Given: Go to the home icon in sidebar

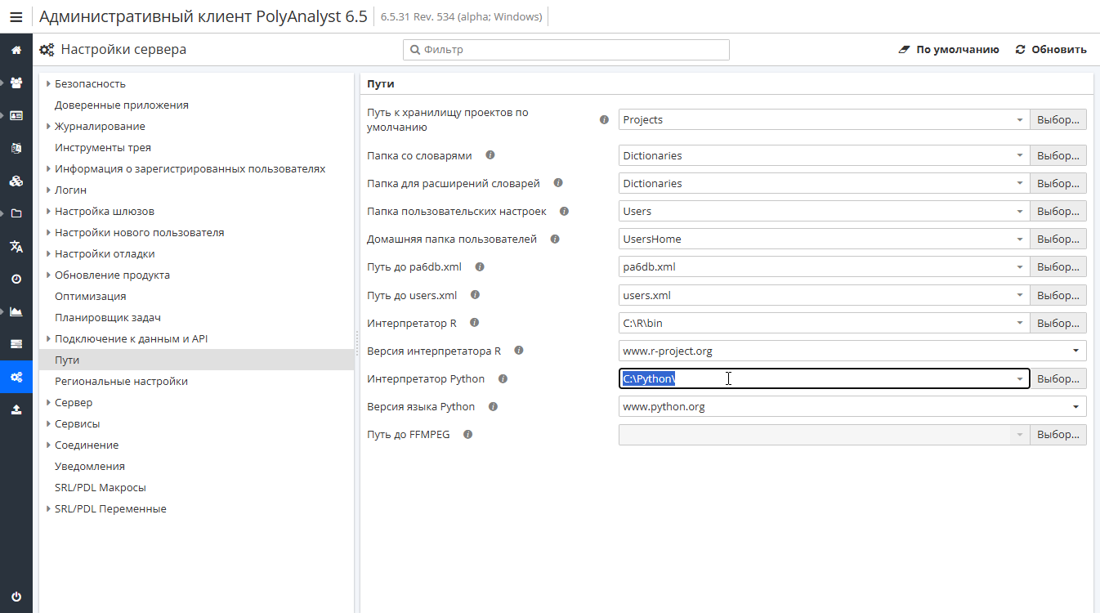Looking at the screenshot, I should point(16,50).
